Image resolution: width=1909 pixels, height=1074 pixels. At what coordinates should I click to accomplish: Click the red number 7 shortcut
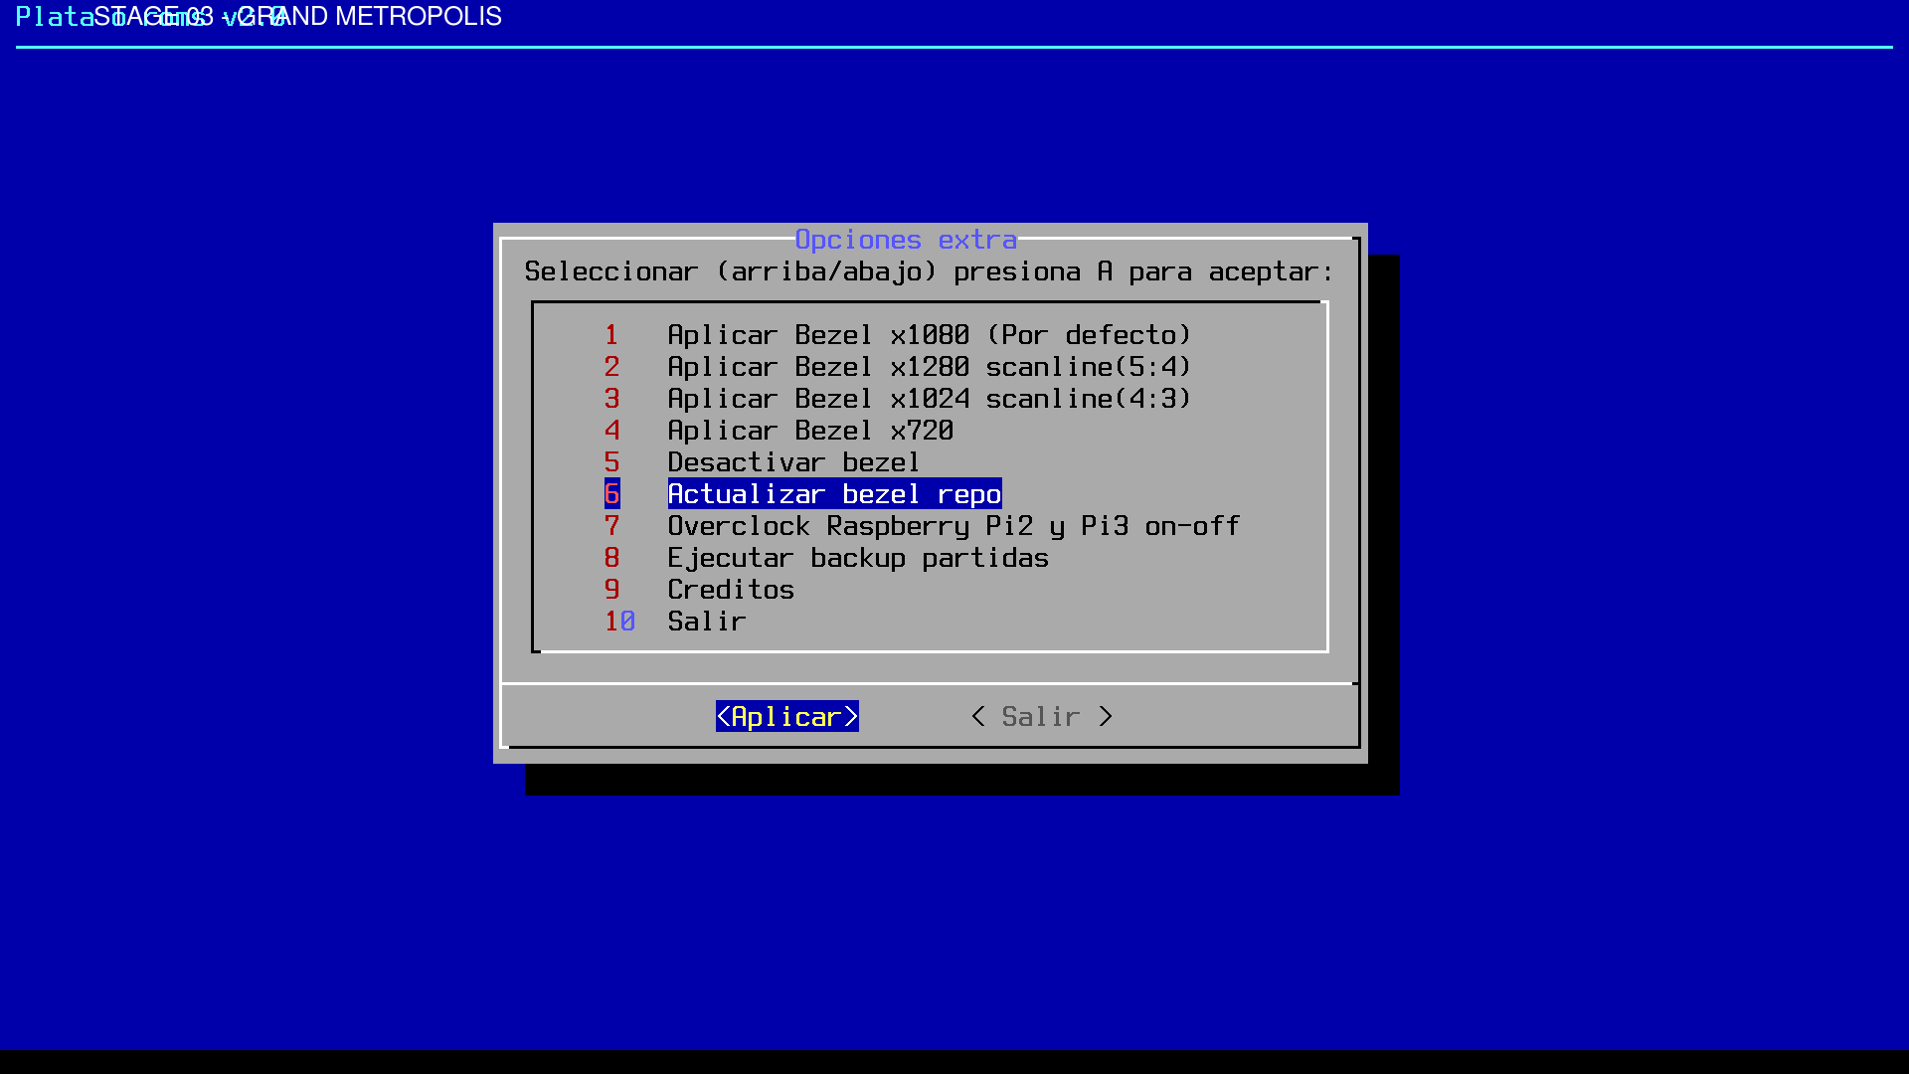[x=611, y=526]
